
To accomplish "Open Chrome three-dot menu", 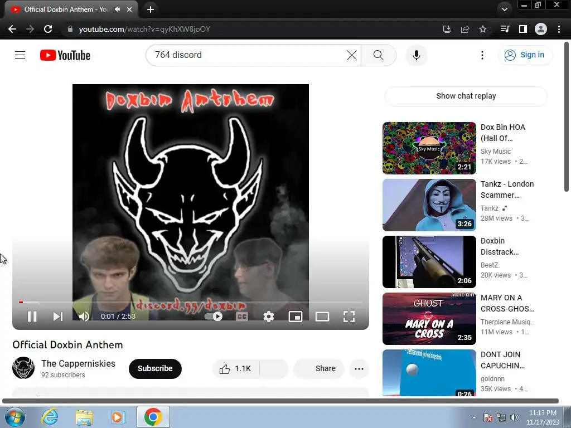I will click(559, 29).
